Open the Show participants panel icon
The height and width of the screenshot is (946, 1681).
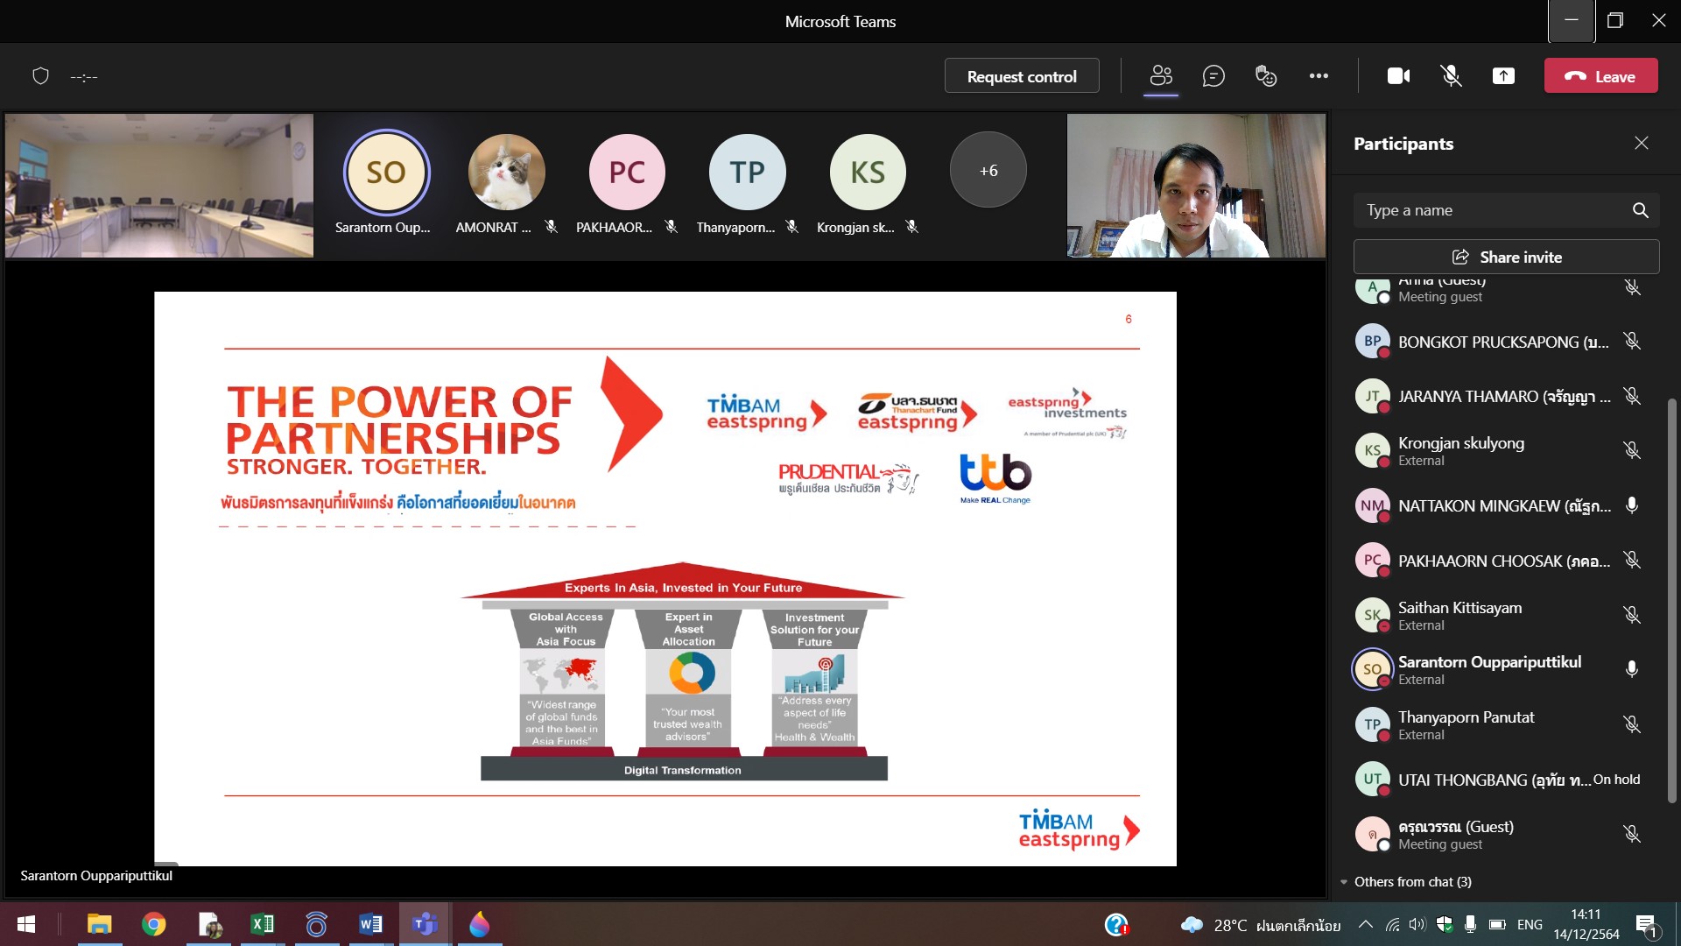(1161, 76)
